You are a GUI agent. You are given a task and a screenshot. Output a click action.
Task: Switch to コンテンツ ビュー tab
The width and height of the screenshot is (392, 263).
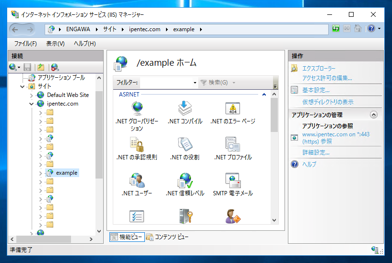click(x=167, y=237)
